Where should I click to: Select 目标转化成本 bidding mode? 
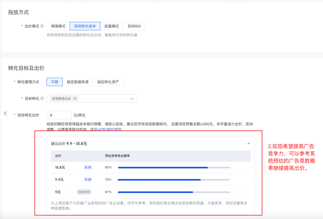click(x=85, y=26)
